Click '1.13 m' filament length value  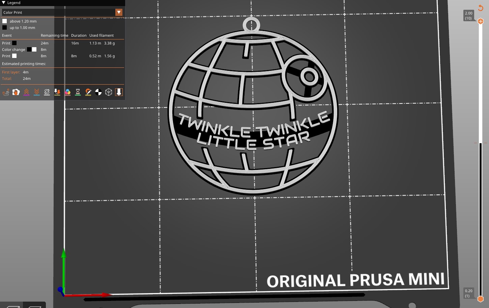[x=95, y=43]
